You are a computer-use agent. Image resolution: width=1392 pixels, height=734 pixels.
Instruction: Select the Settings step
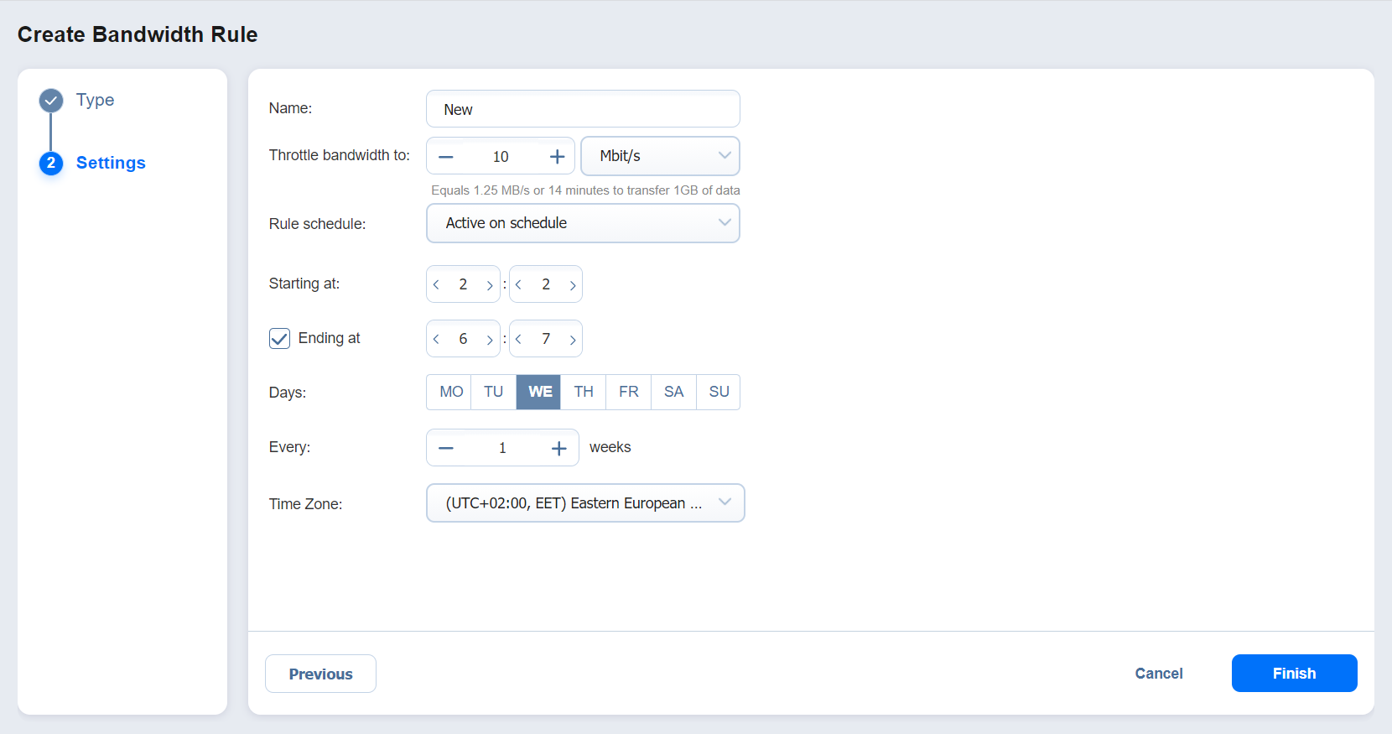click(x=110, y=163)
